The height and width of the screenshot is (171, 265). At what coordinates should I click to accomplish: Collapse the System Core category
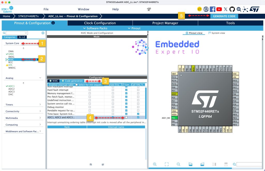coord(12,43)
